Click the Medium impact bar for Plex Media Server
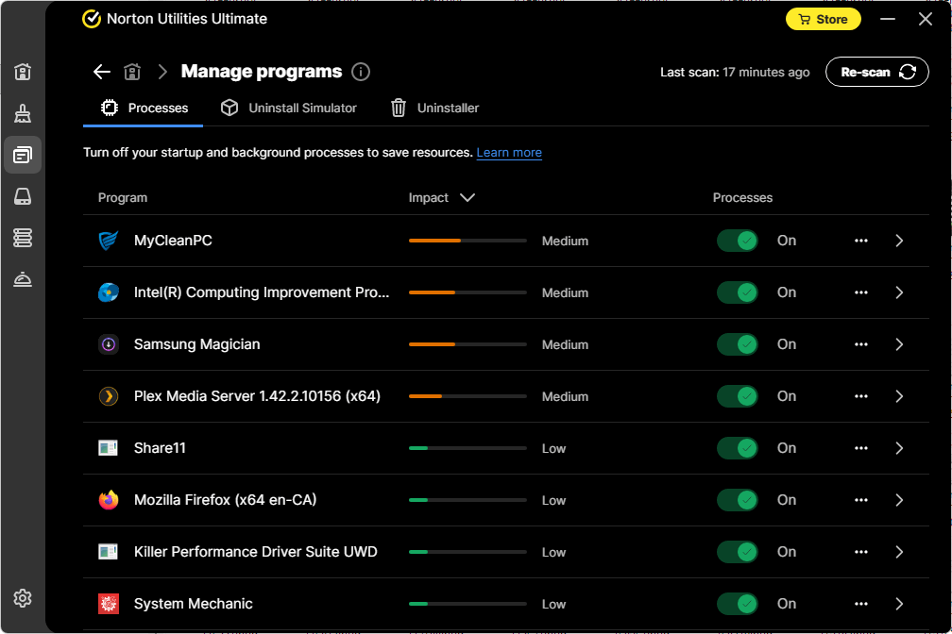The image size is (952, 634). coord(467,396)
